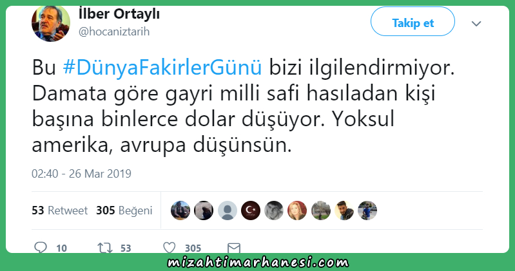The width and height of the screenshot is (515, 271).
Task: View the 305 Beğeni list
Action: click(x=124, y=210)
